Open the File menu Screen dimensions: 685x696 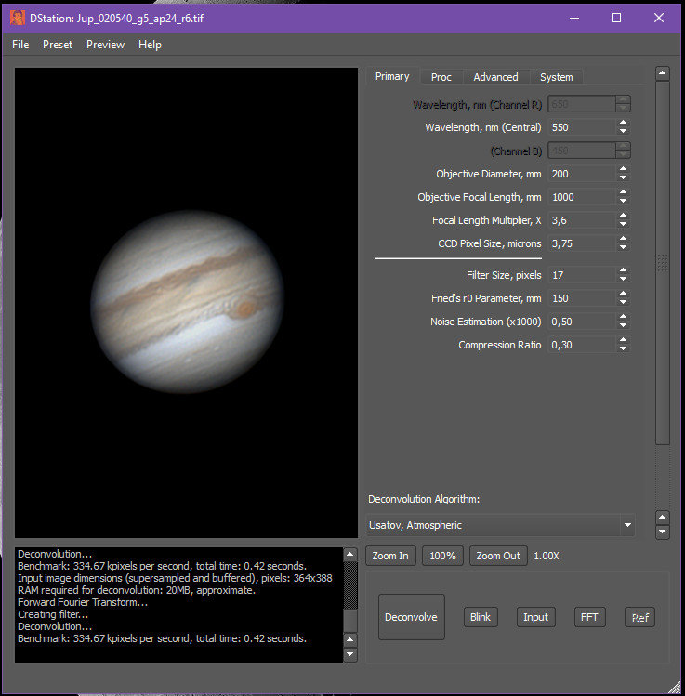tap(20, 45)
